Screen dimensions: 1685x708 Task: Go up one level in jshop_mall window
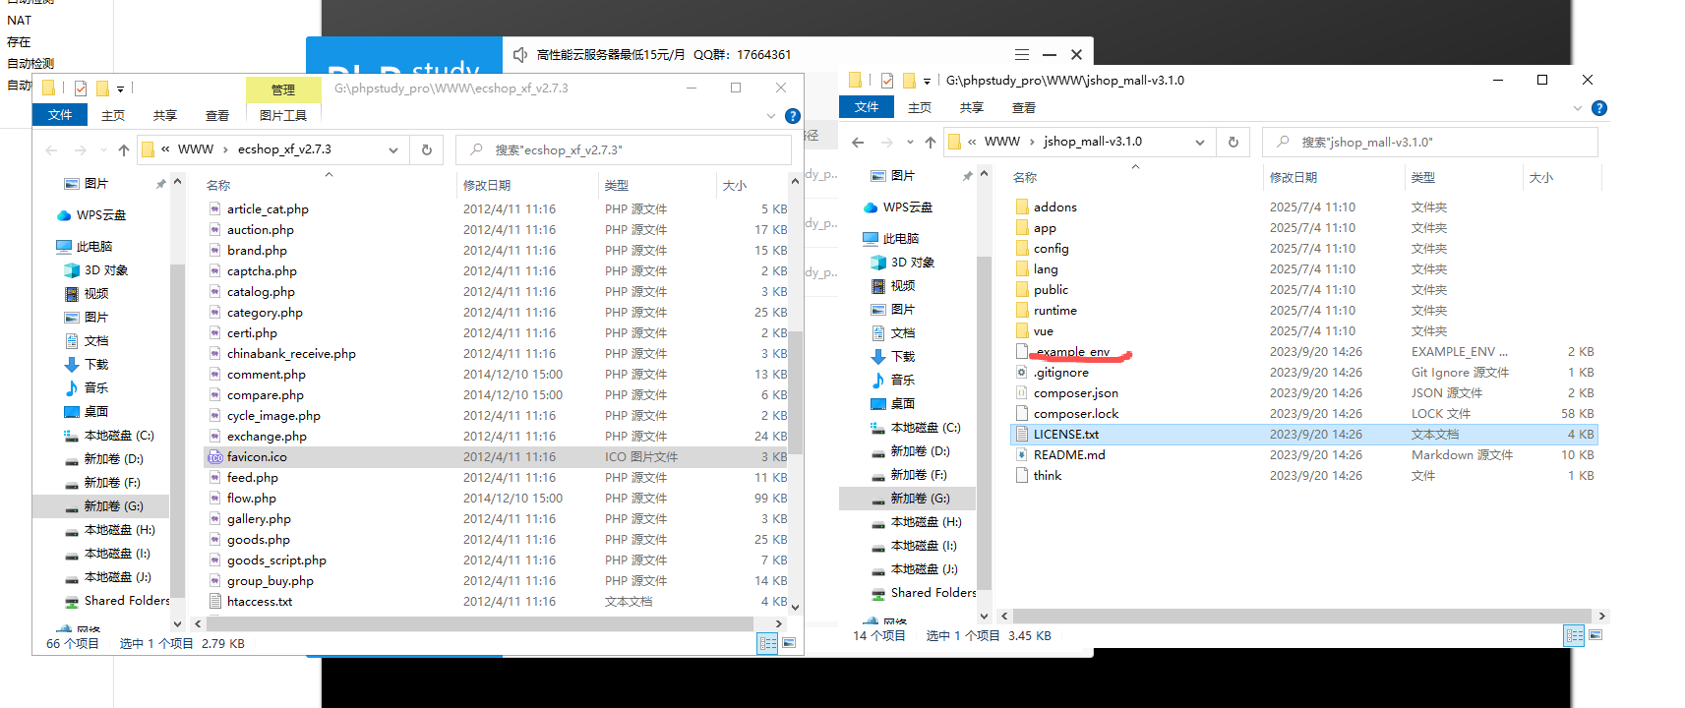coord(930,142)
